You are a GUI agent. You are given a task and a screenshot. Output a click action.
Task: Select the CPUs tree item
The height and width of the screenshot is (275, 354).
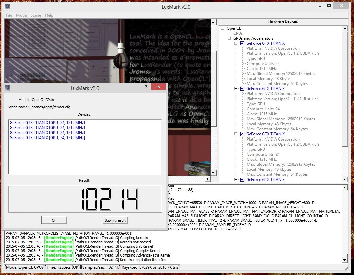[x=238, y=33]
